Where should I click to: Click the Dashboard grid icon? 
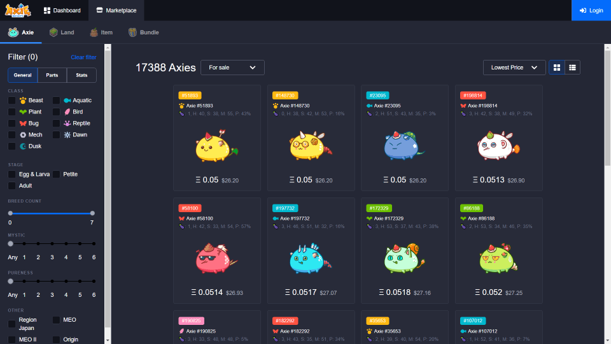click(x=47, y=11)
